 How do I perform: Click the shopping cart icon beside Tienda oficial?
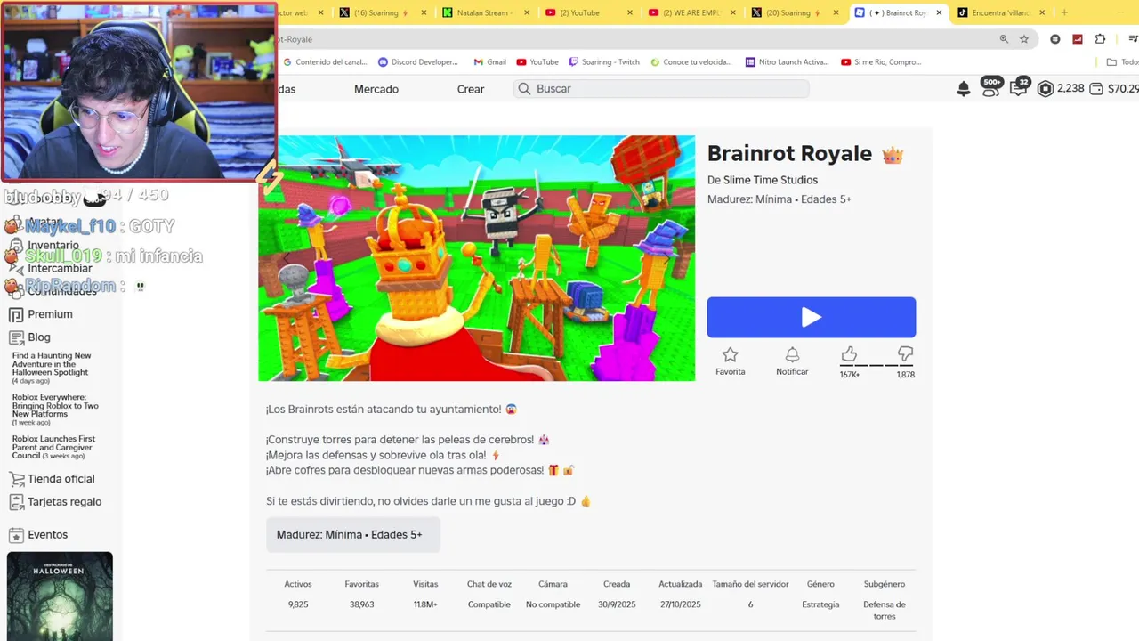(16, 479)
